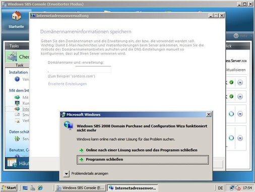This screenshot has width=255, height=192.
Task: Click Show Desktop quick launch icon
Action: (x=25, y=188)
